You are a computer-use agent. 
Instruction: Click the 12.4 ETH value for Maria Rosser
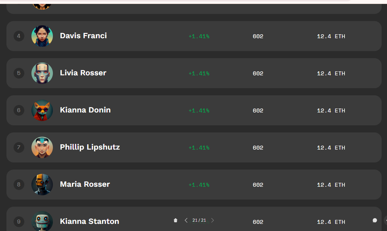331,185
